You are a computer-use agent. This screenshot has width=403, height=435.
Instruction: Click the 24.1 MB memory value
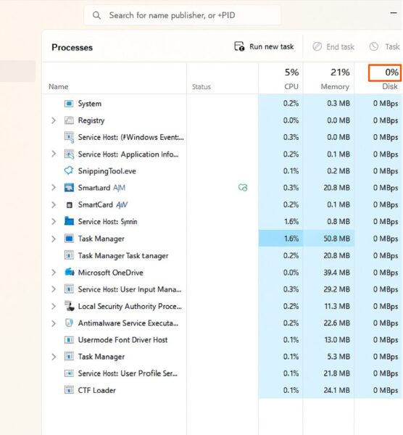[x=336, y=390]
